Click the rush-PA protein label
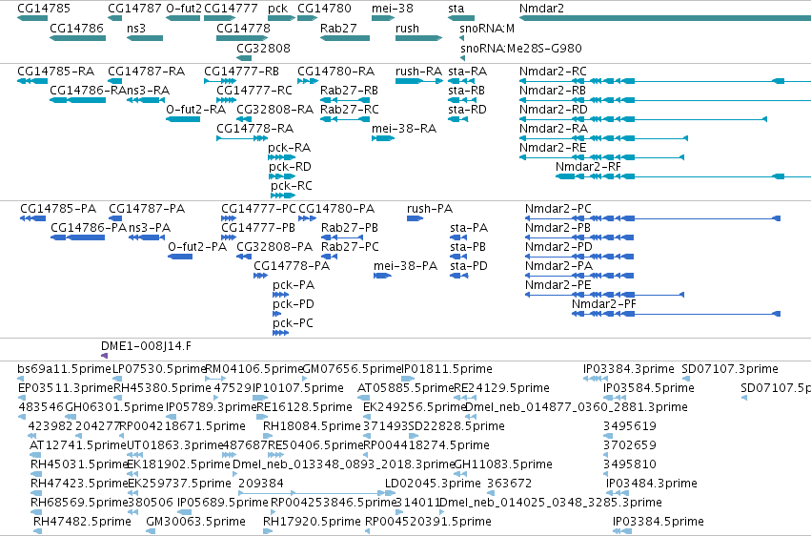 (430, 209)
